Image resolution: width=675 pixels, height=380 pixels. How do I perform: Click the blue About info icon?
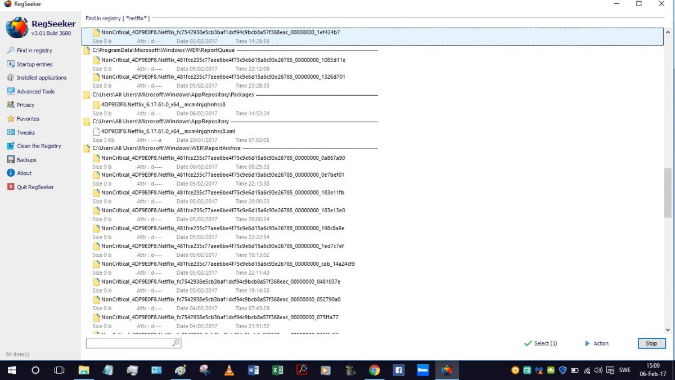(x=11, y=173)
